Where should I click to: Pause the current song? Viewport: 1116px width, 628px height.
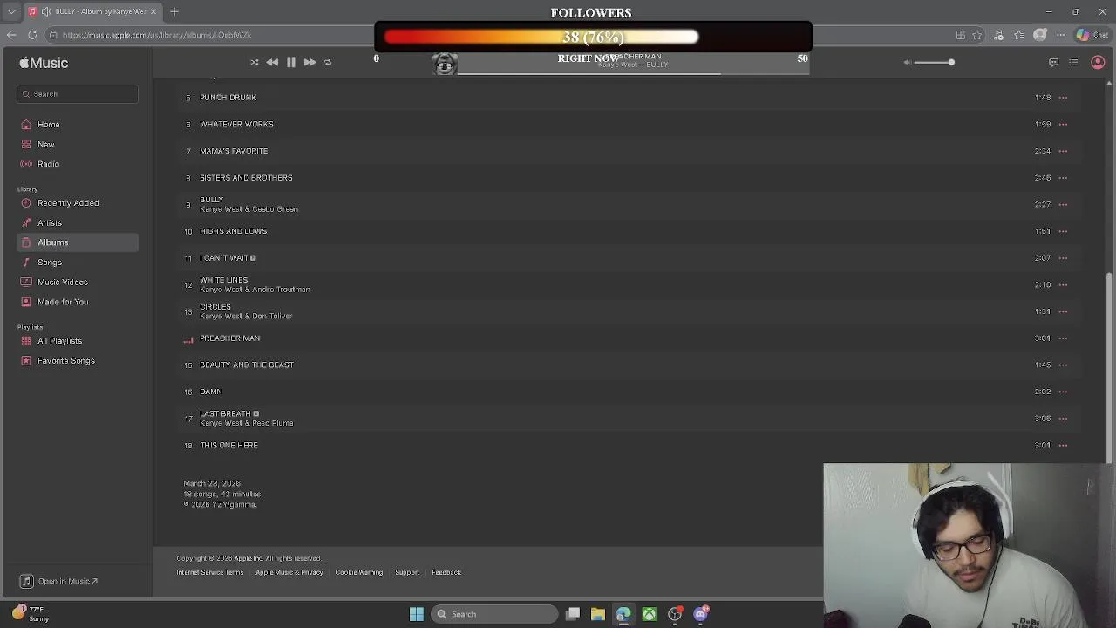[x=291, y=62]
